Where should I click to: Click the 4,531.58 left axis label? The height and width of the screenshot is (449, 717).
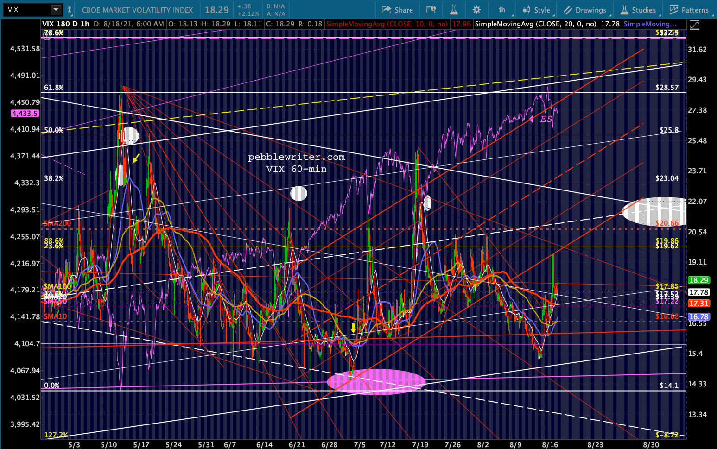[25, 49]
